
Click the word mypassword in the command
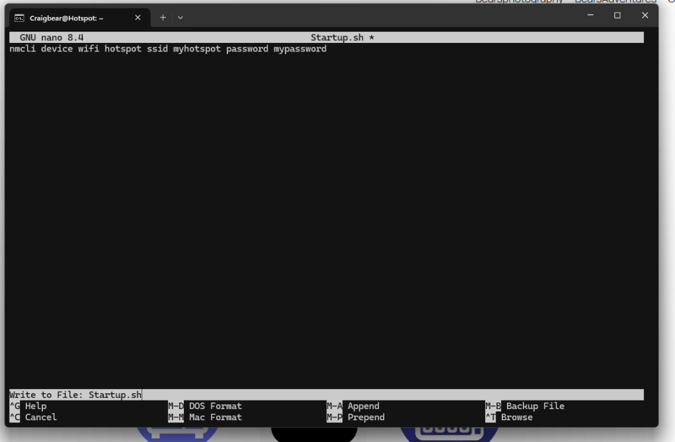coord(300,49)
